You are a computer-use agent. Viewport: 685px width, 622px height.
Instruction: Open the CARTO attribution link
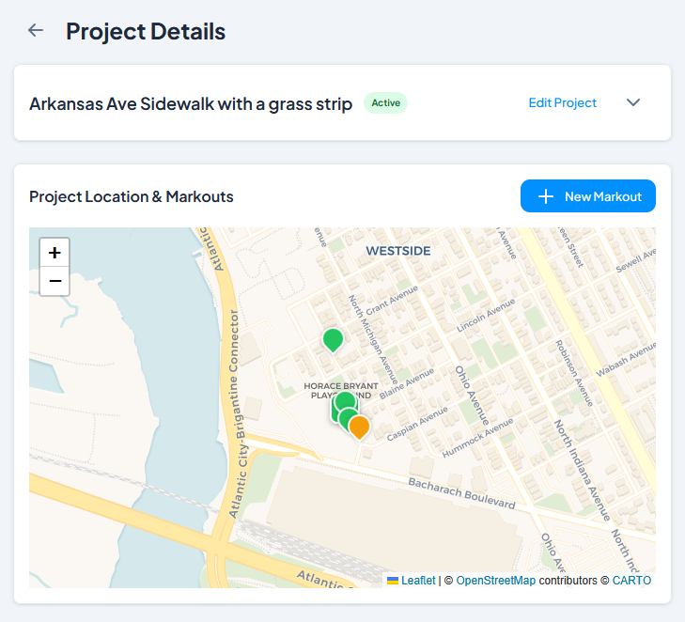(x=631, y=581)
